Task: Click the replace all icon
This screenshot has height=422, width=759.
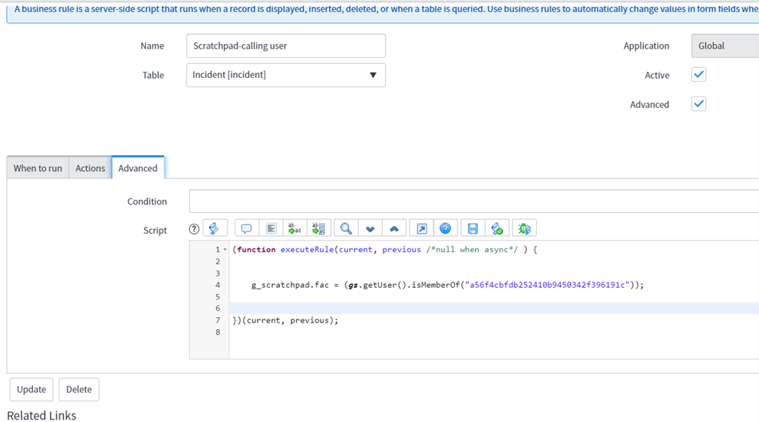Action: (x=319, y=228)
